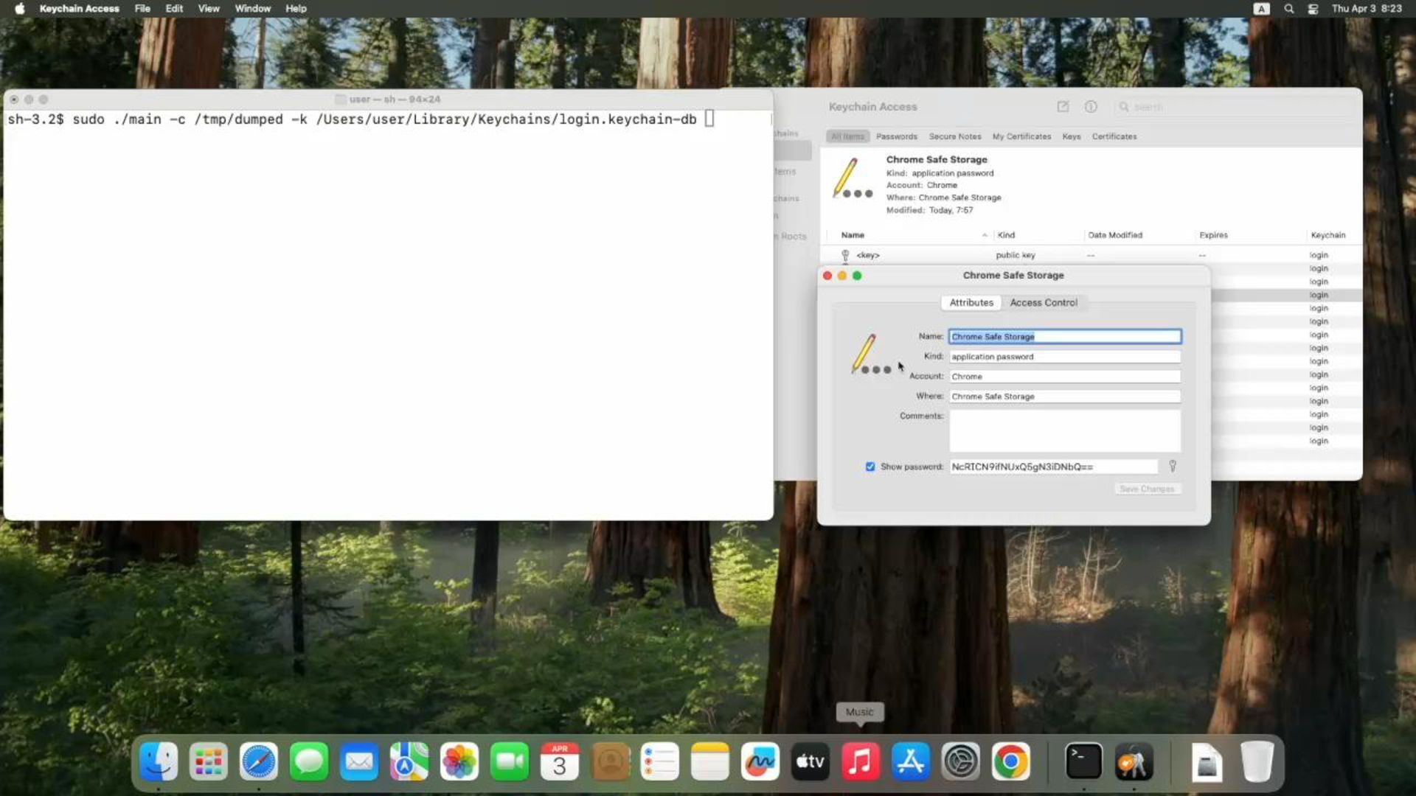Open Notes from the Dock
Image resolution: width=1416 pixels, height=796 pixels.
click(x=710, y=761)
